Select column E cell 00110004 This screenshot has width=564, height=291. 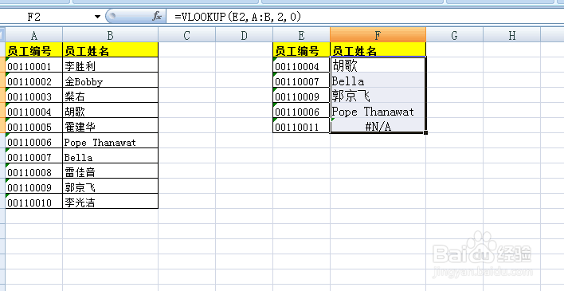(x=301, y=65)
